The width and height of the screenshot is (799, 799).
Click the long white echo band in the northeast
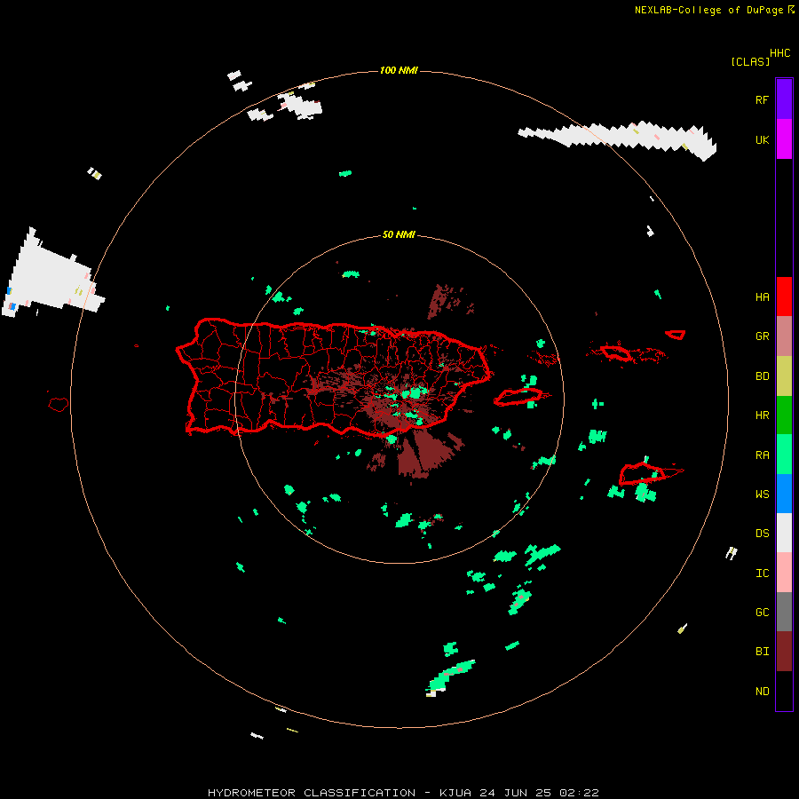point(619,139)
